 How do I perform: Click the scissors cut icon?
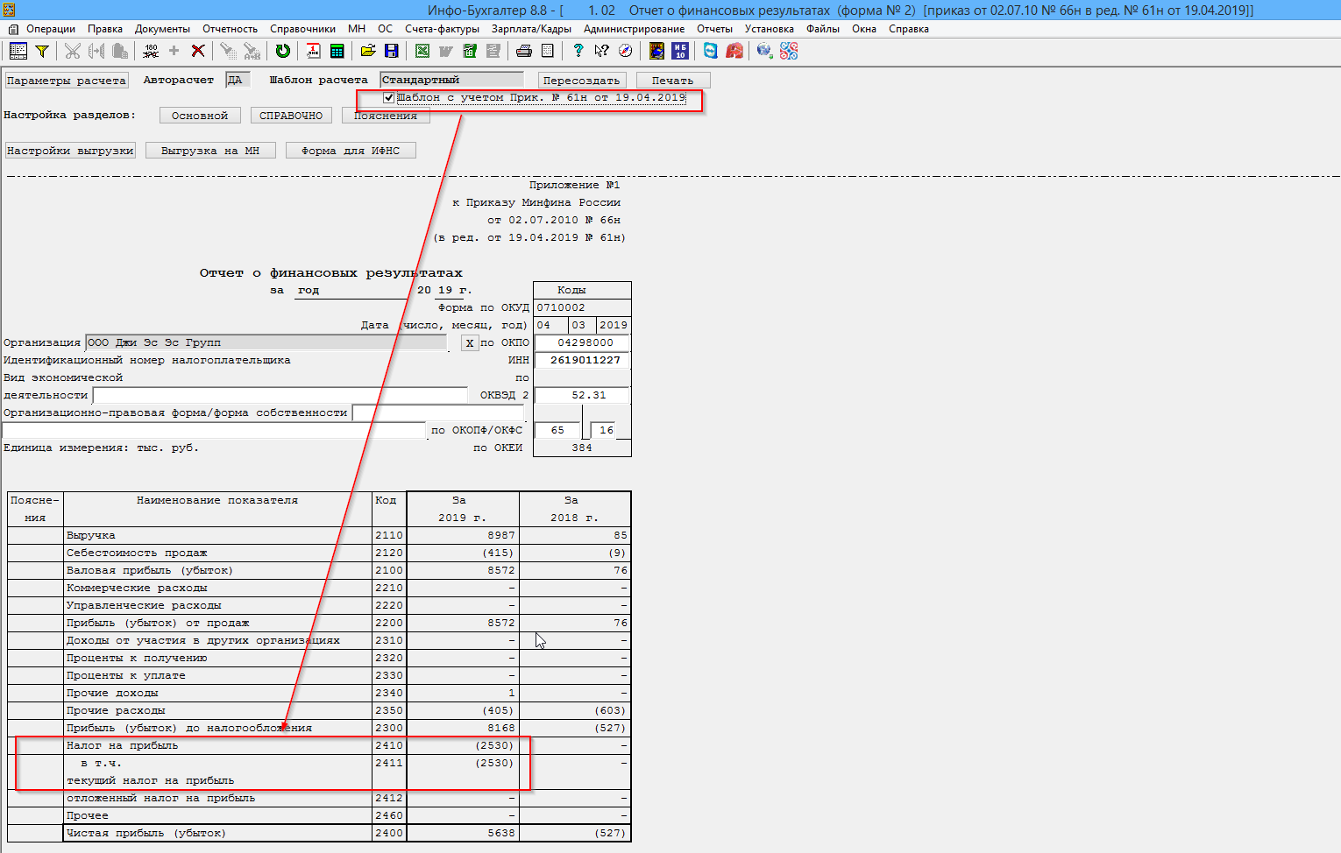[x=73, y=51]
